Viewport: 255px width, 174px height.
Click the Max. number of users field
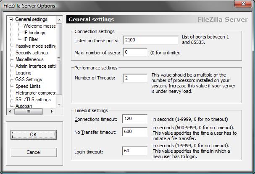135,52
